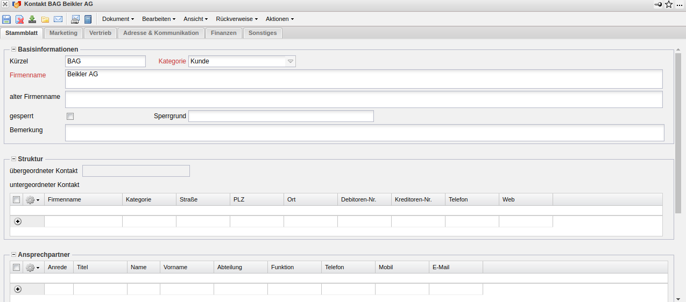
Task: Add a new untergeordneter Kontakt row
Action: click(18, 221)
